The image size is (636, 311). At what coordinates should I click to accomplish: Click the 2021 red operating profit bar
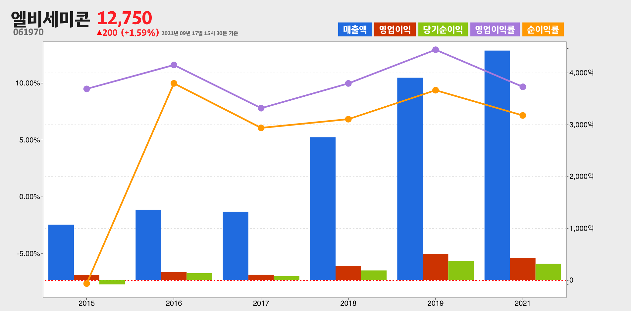point(523,269)
